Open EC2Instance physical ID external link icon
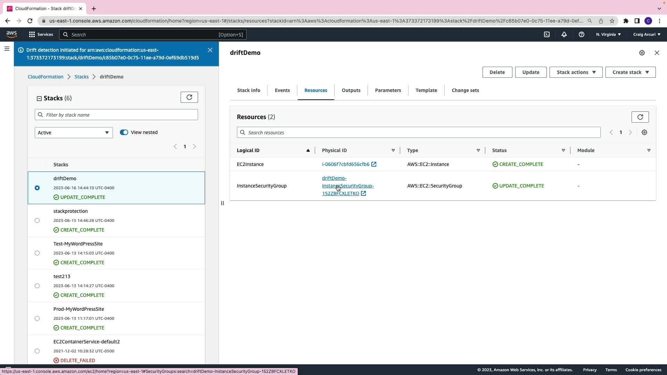 [x=374, y=164]
